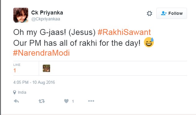Image resolution: width=196 pixels, height=115 pixels.
Task: Open the three-dot more options menu
Action: coord(91,101)
